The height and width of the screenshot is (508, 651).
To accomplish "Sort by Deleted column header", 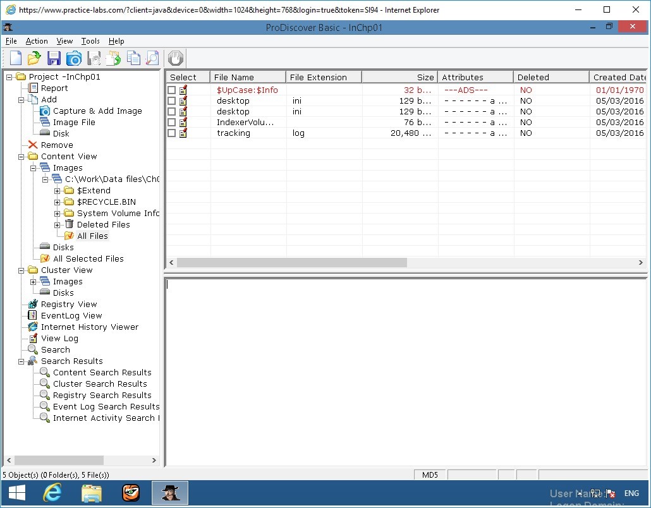I will tap(551, 77).
